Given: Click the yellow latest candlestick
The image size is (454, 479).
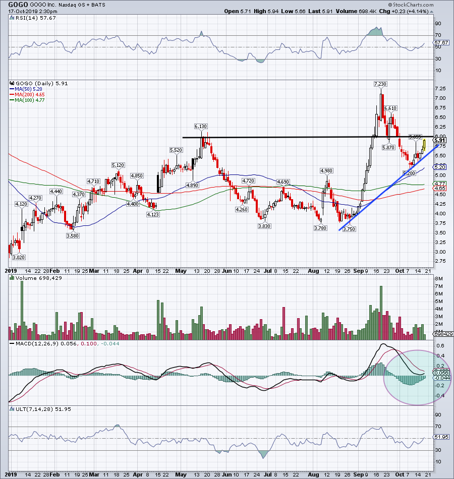Looking at the screenshot, I should point(424,145).
